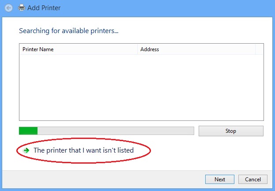
Task: Click inside the empty printer list area
Action: click(x=141, y=87)
